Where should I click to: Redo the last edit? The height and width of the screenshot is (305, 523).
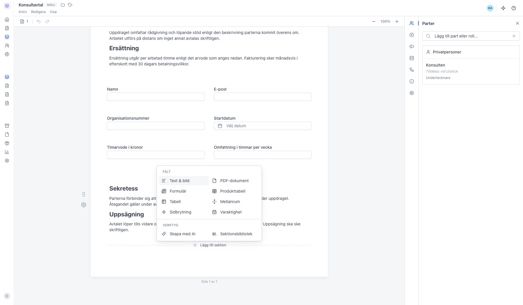tap(47, 21)
